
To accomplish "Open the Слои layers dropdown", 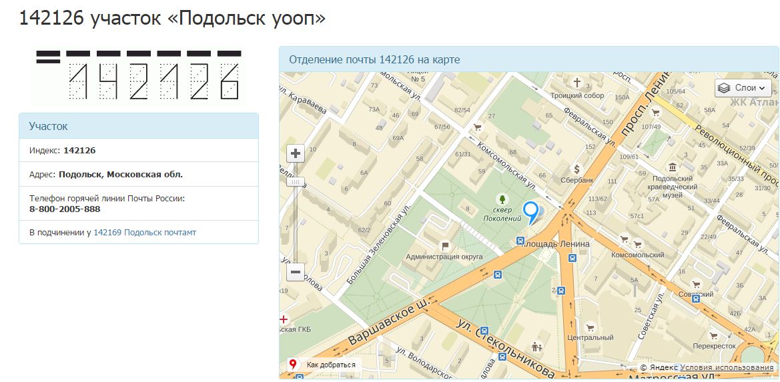I will click(x=743, y=88).
